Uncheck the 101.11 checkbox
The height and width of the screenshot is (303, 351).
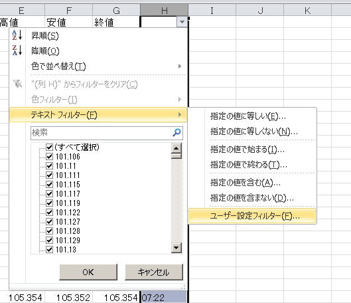[x=49, y=166]
